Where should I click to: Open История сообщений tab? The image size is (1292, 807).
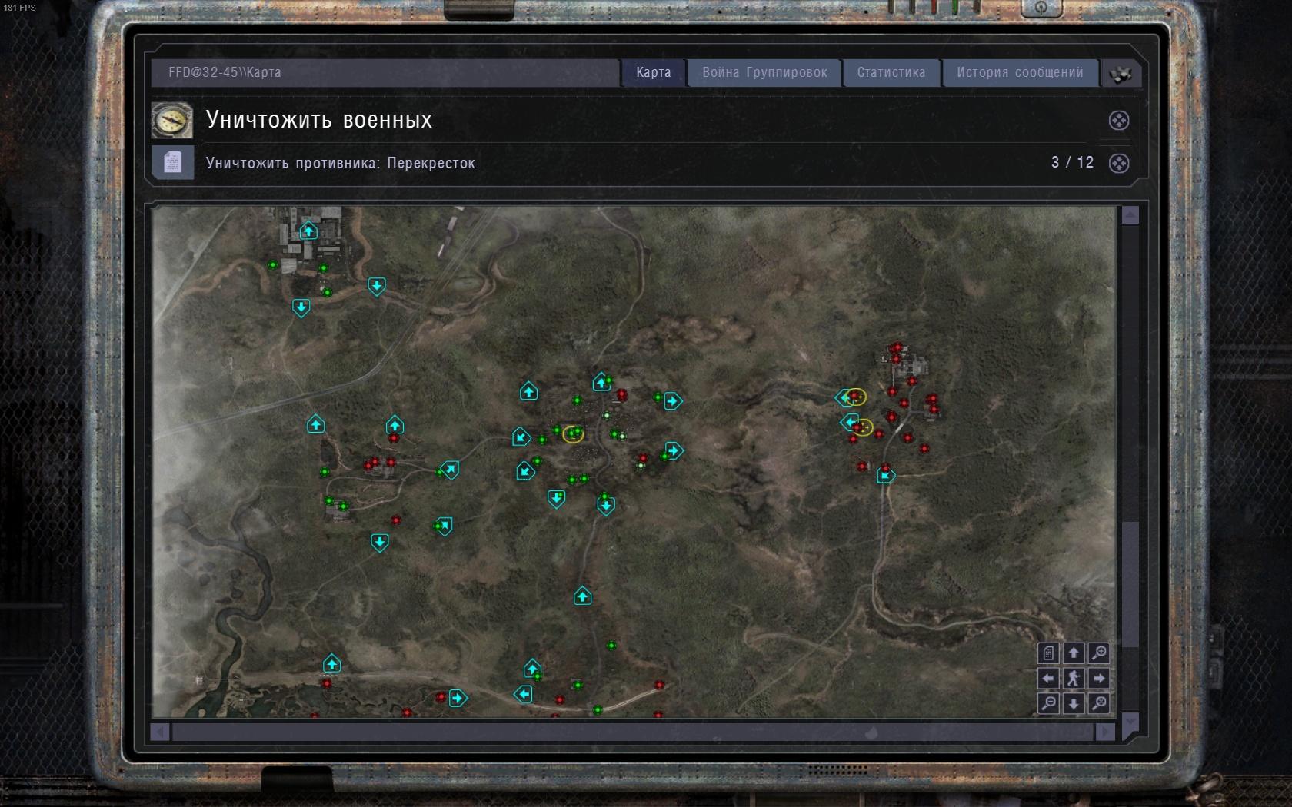(x=1020, y=72)
